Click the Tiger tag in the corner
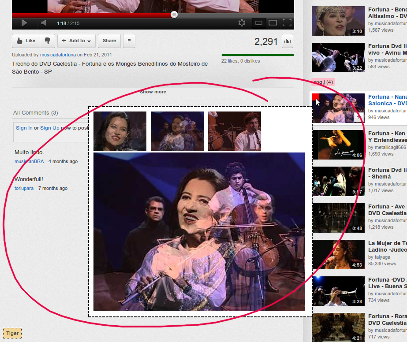This screenshot has height=342, width=407. pos(11,333)
